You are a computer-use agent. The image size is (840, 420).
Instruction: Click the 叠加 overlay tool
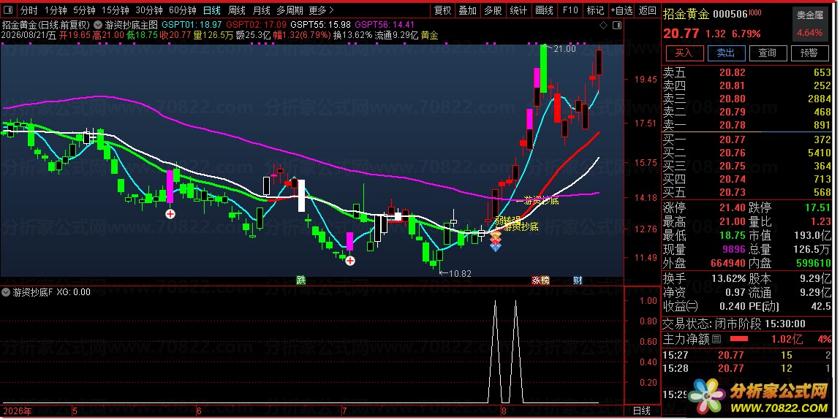click(468, 10)
